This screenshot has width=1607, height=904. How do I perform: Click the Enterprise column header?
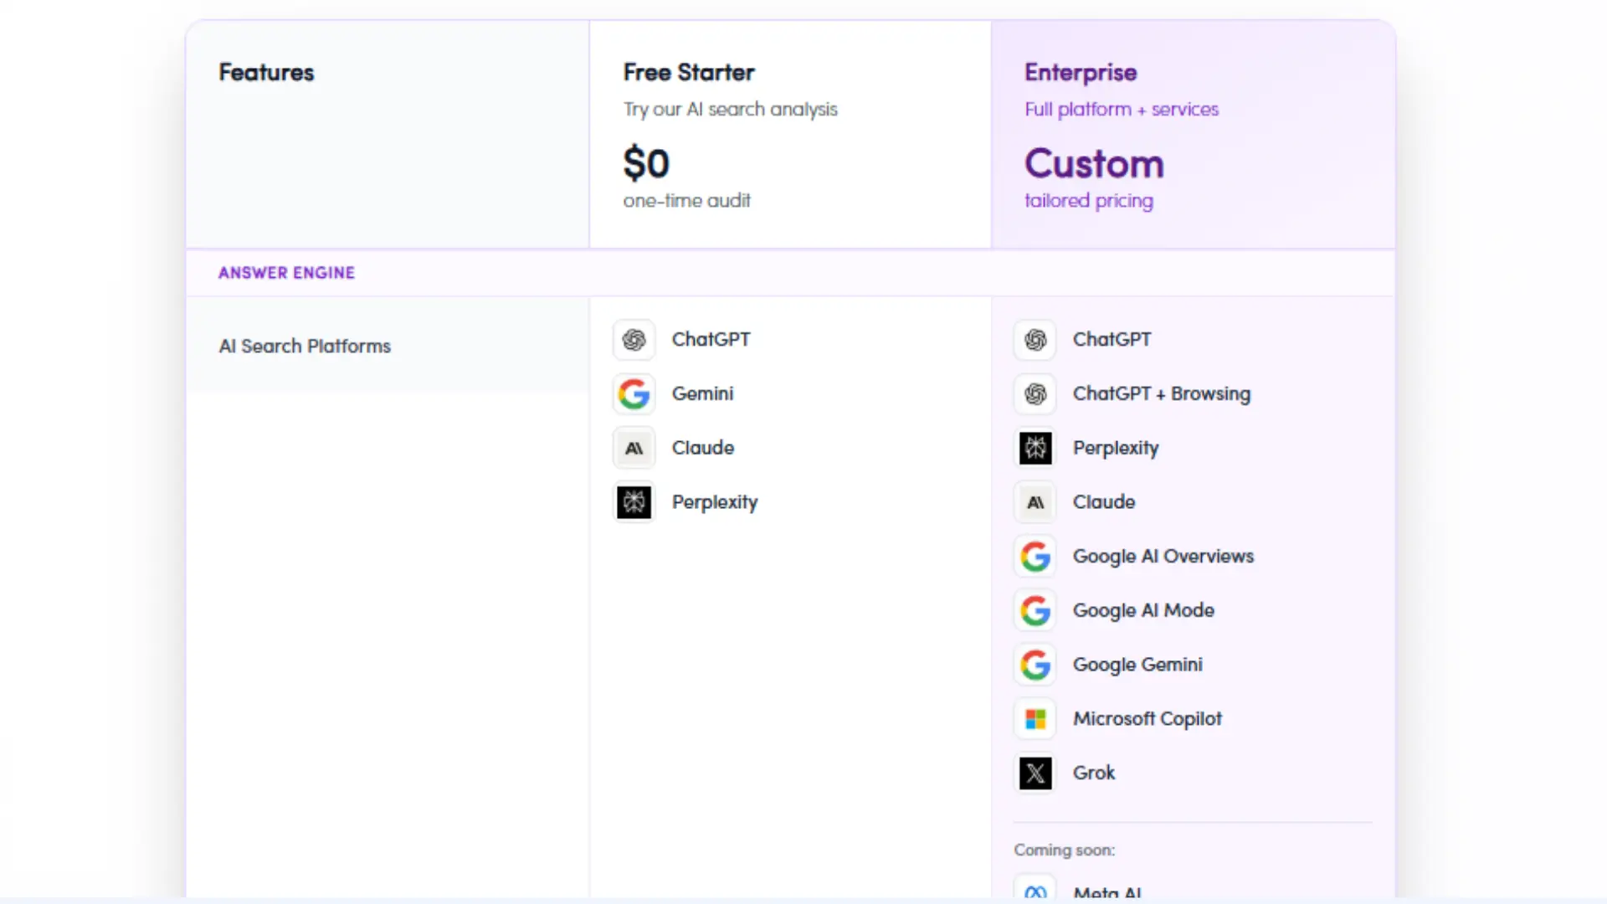point(1081,73)
